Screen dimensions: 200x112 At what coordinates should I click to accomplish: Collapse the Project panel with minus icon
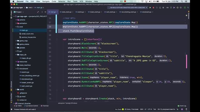click(x=45, y=12)
